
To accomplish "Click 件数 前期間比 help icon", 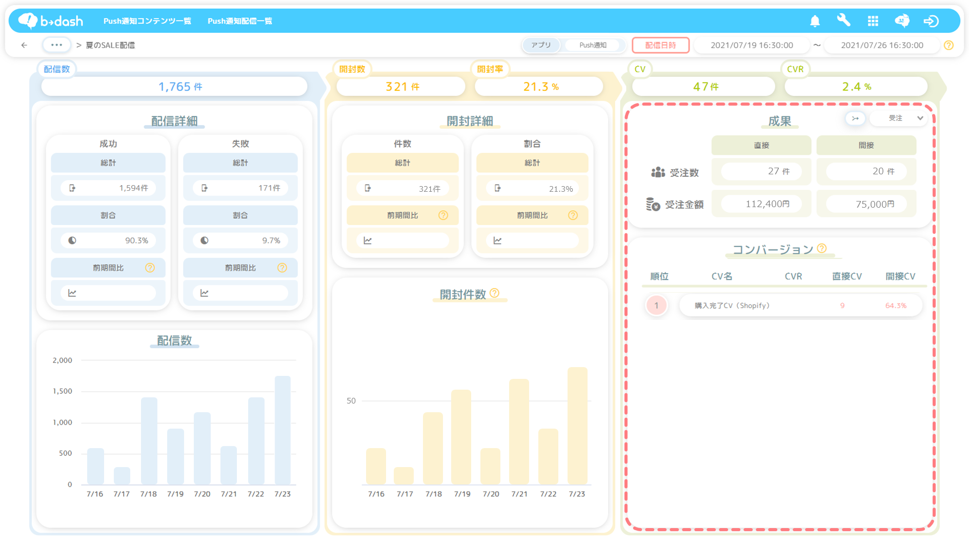I will tap(443, 215).
